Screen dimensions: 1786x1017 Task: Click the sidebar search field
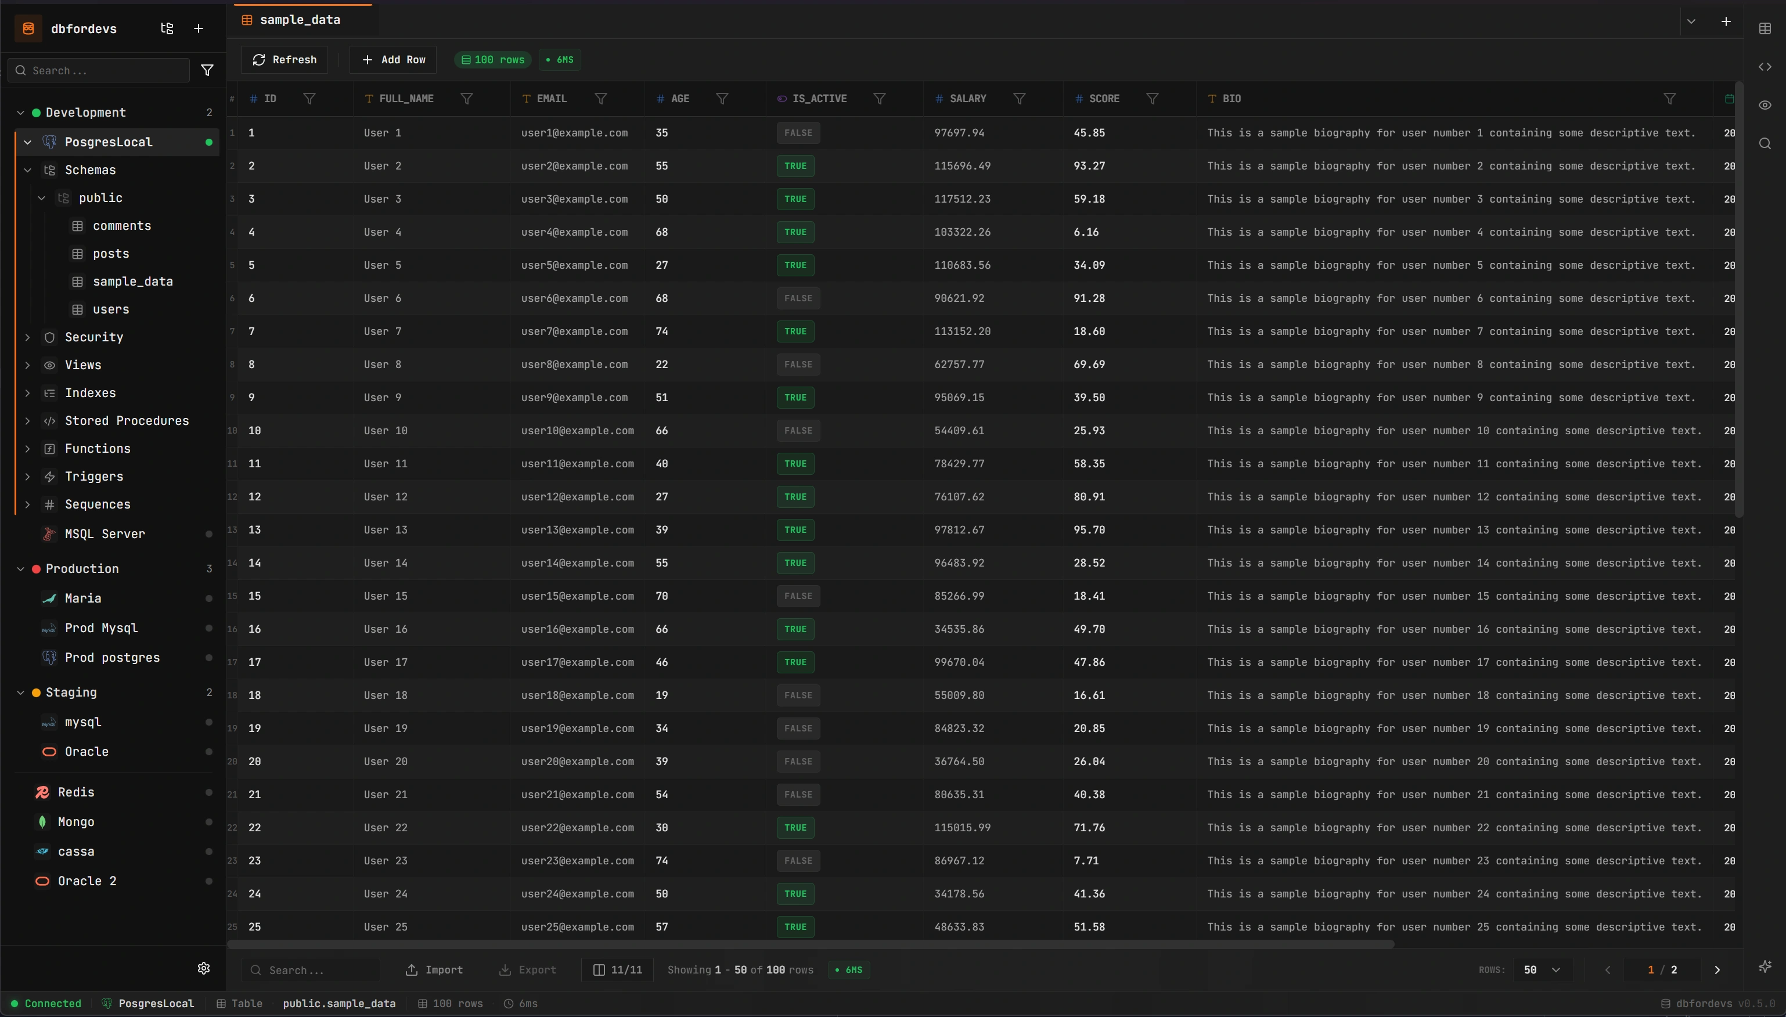pos(99,71)
